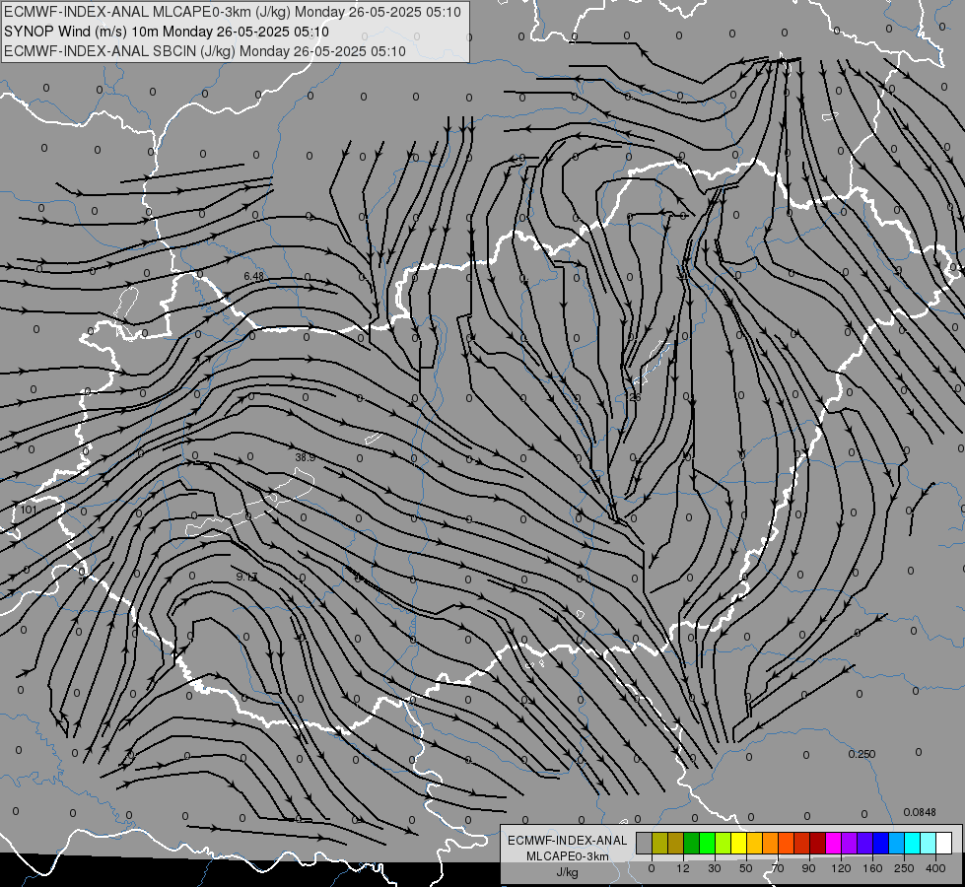Click the 6.48 value on the map
The height and width of the screenshot is (887, 965).
[253, 276]
